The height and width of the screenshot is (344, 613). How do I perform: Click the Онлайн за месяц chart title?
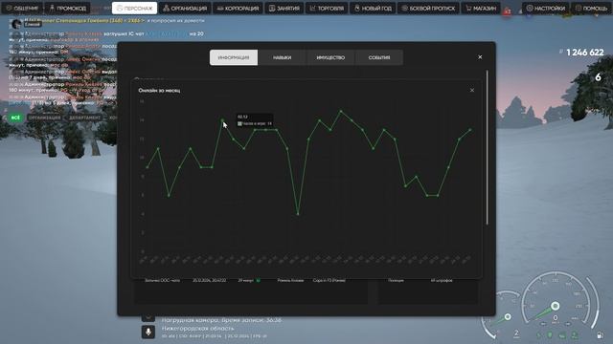pos(159,90)
